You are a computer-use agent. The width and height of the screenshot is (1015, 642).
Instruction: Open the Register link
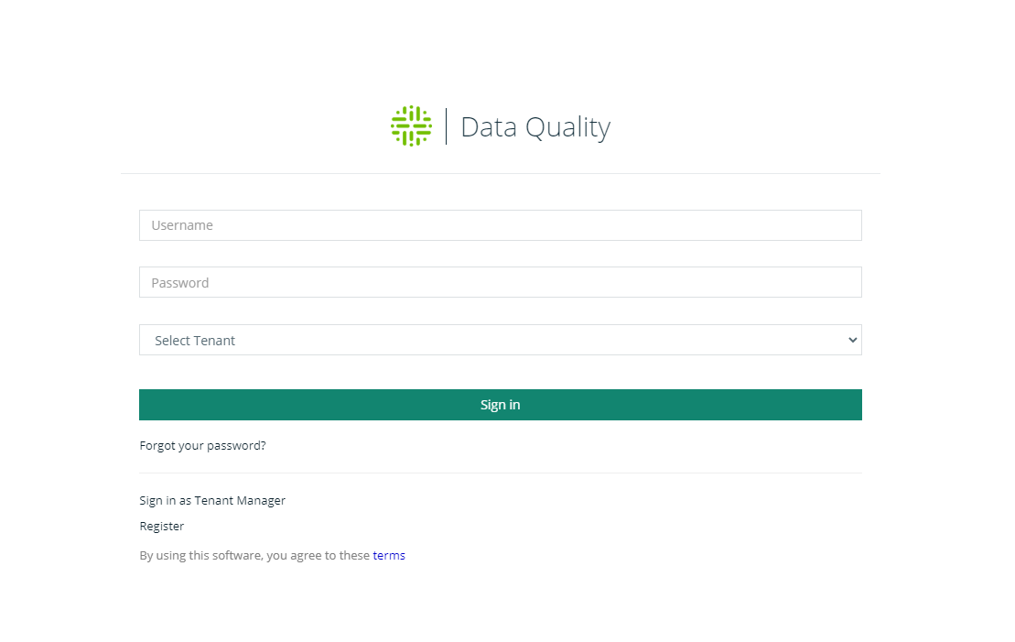(x=162, y=526)
